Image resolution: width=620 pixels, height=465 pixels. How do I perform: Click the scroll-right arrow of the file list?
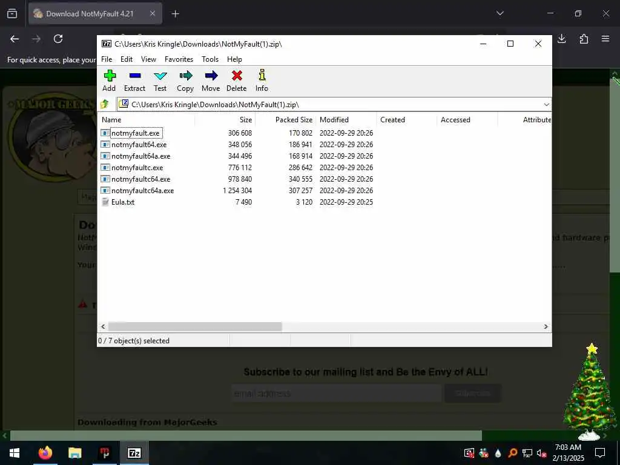[x=546, y=326]
